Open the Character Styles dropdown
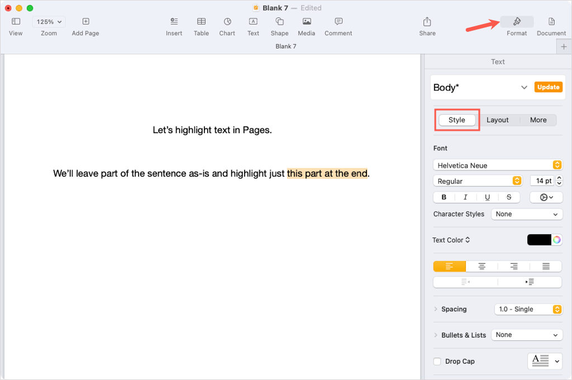572x380 pixels. [526, 214]
